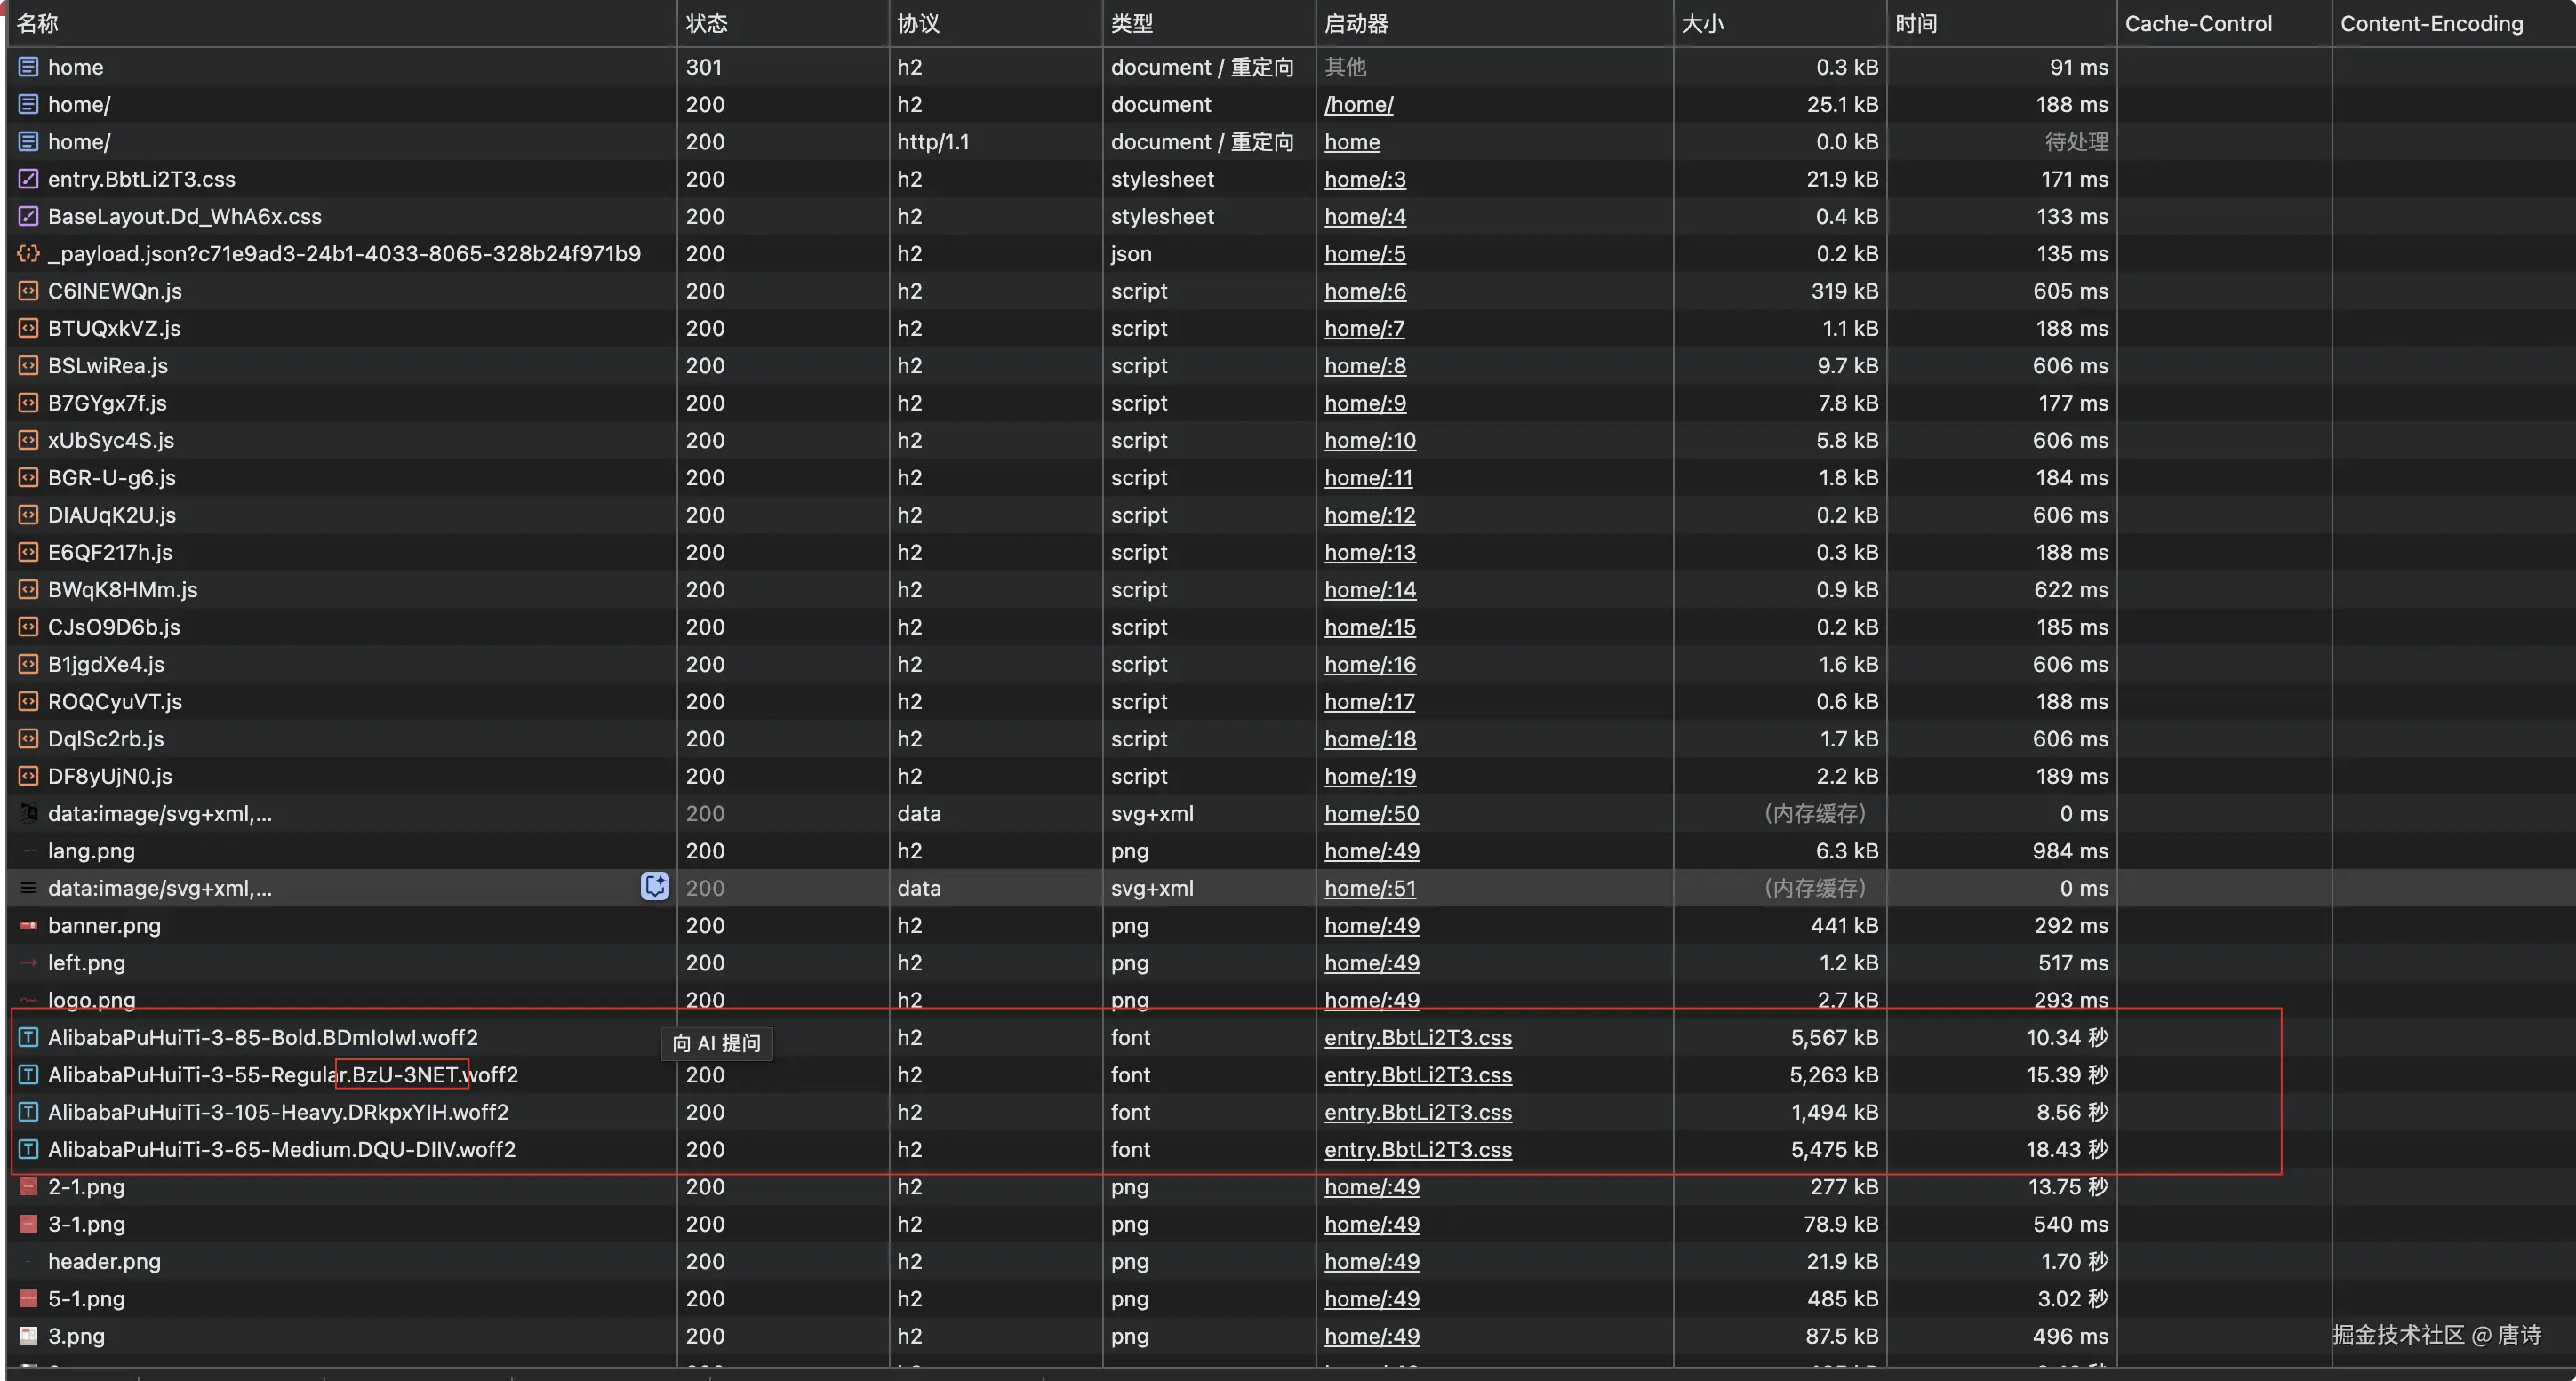This screenshot has width=2576, height=1381.
Task: Click the font icon beside AlibabaPuHuiTi-3-55-Regular woff2
Action: point(28,1075)
